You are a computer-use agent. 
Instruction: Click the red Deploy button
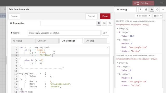click(141, 3)
